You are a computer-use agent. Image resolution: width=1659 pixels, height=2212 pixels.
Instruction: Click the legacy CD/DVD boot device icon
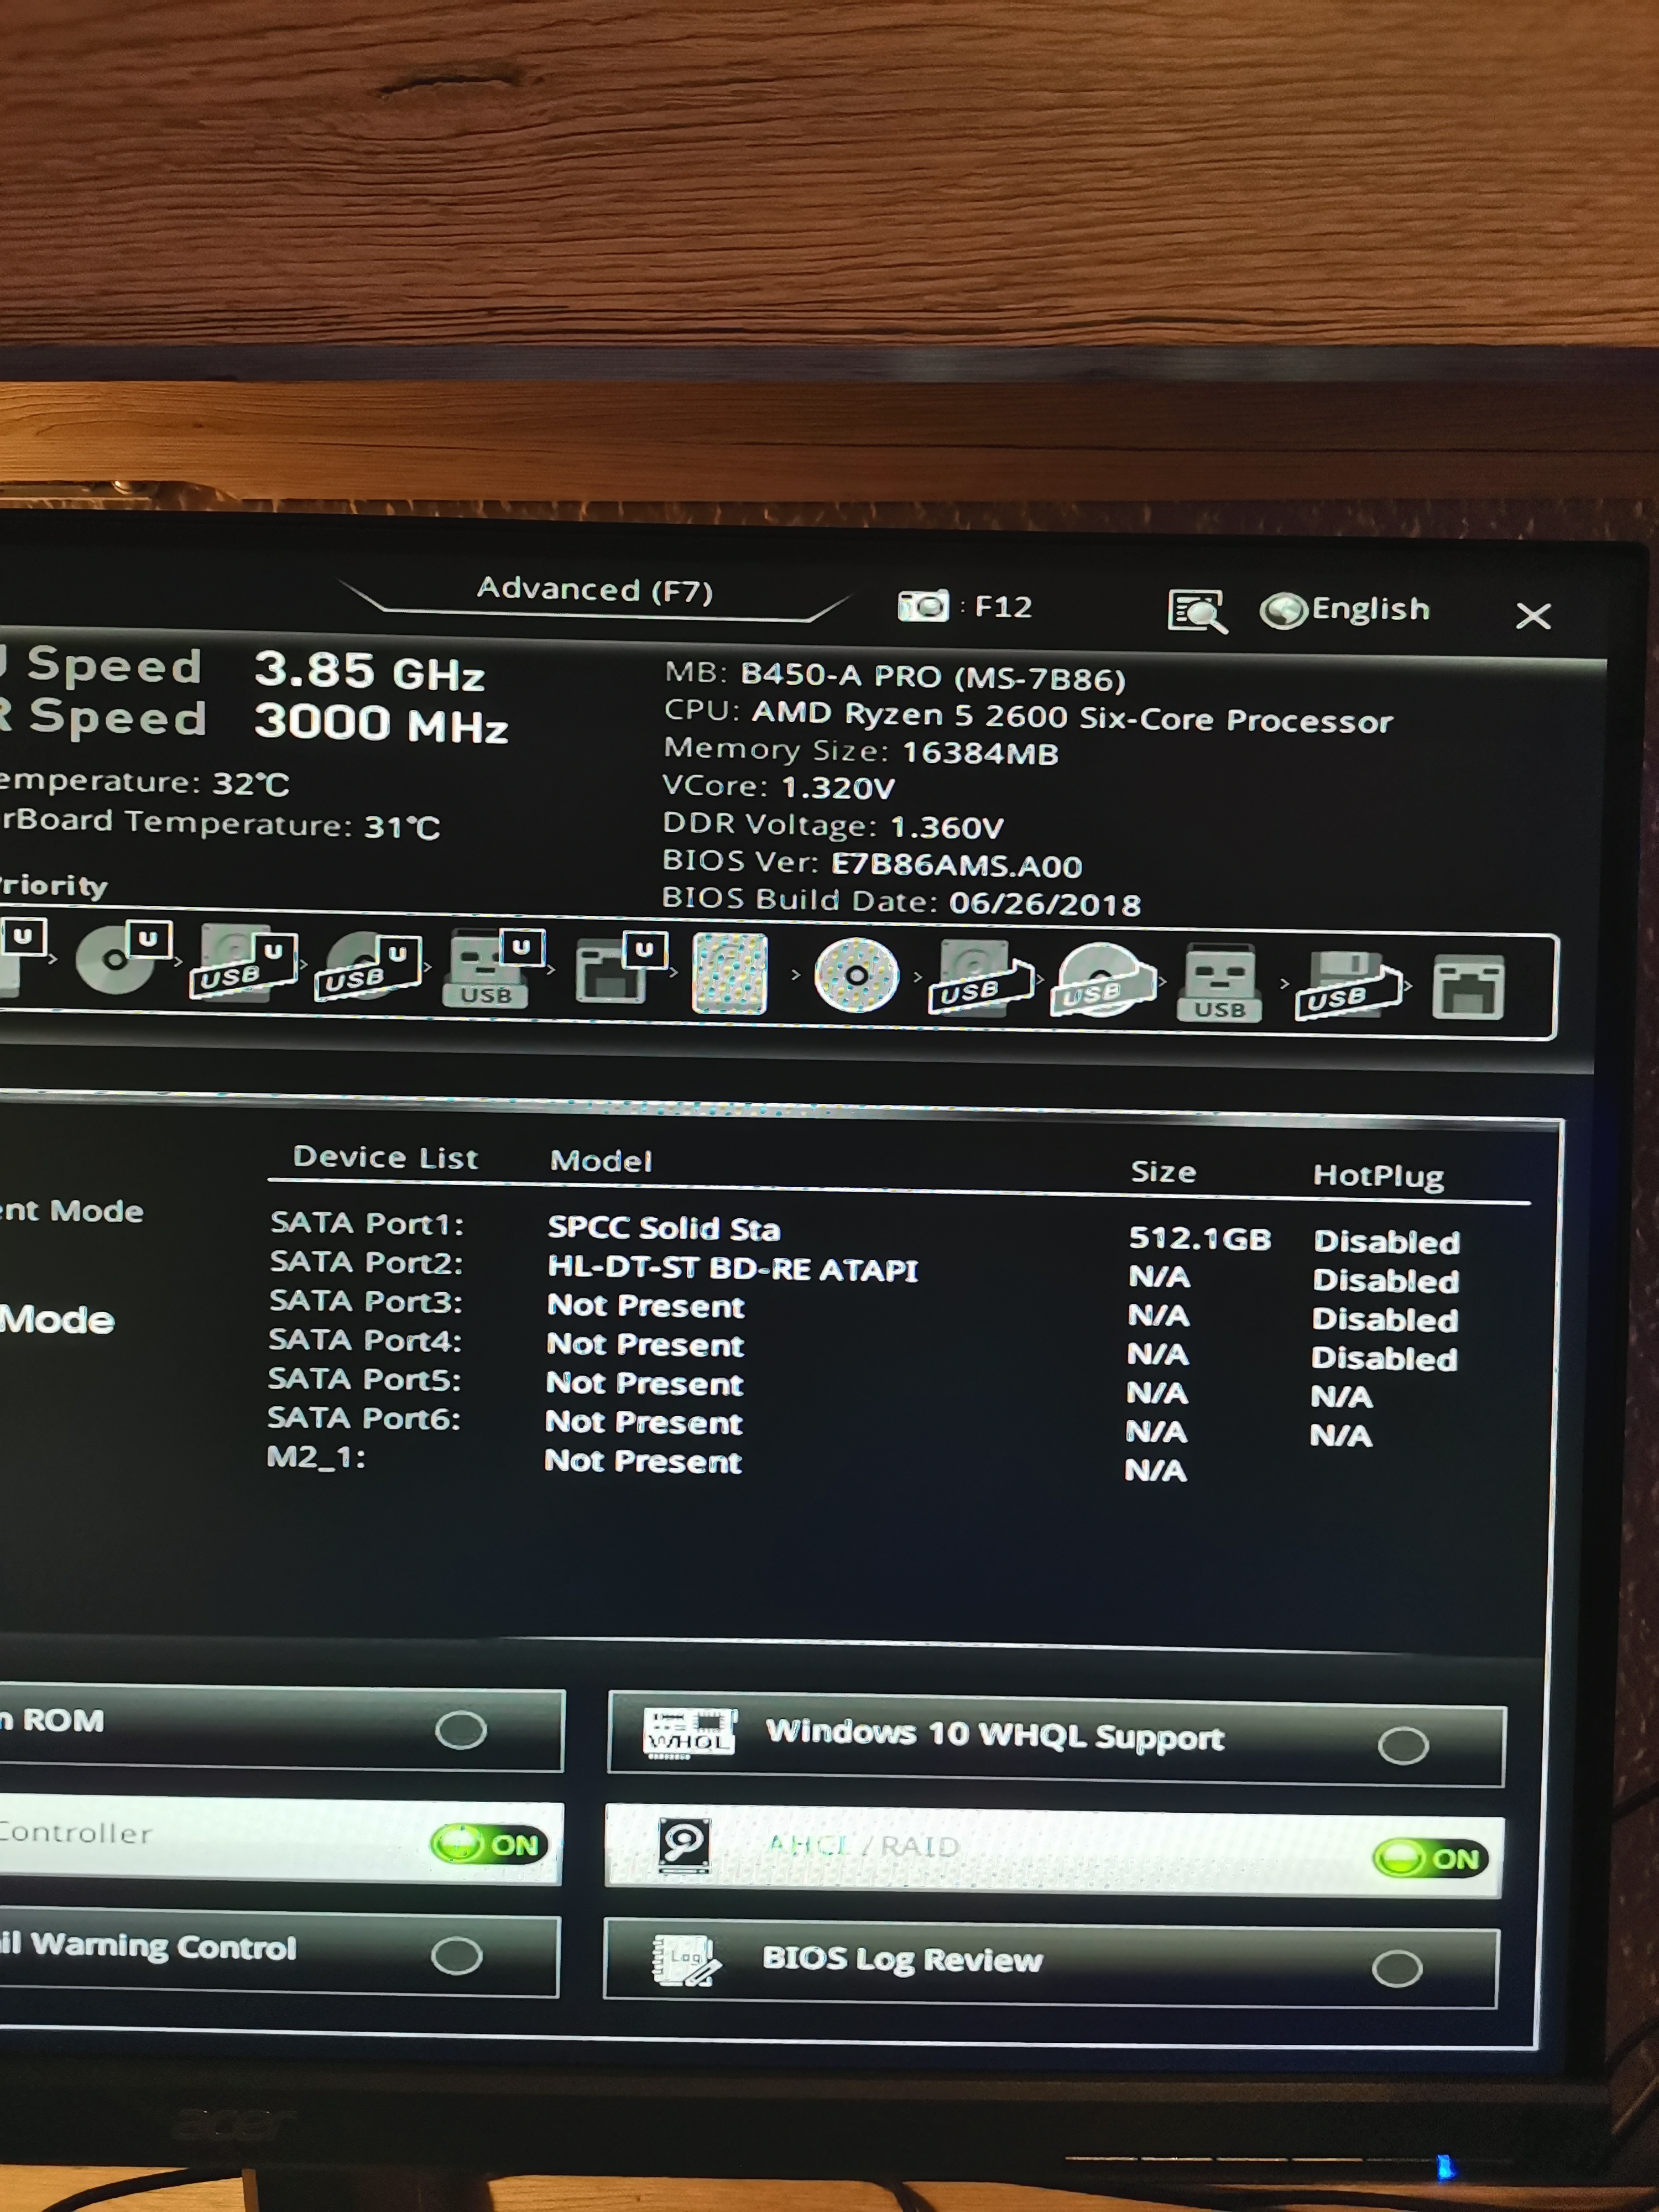(x=856, y=976)
